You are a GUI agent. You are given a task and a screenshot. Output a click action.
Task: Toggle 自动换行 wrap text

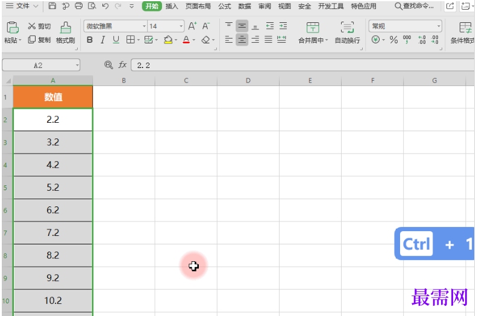347,33
